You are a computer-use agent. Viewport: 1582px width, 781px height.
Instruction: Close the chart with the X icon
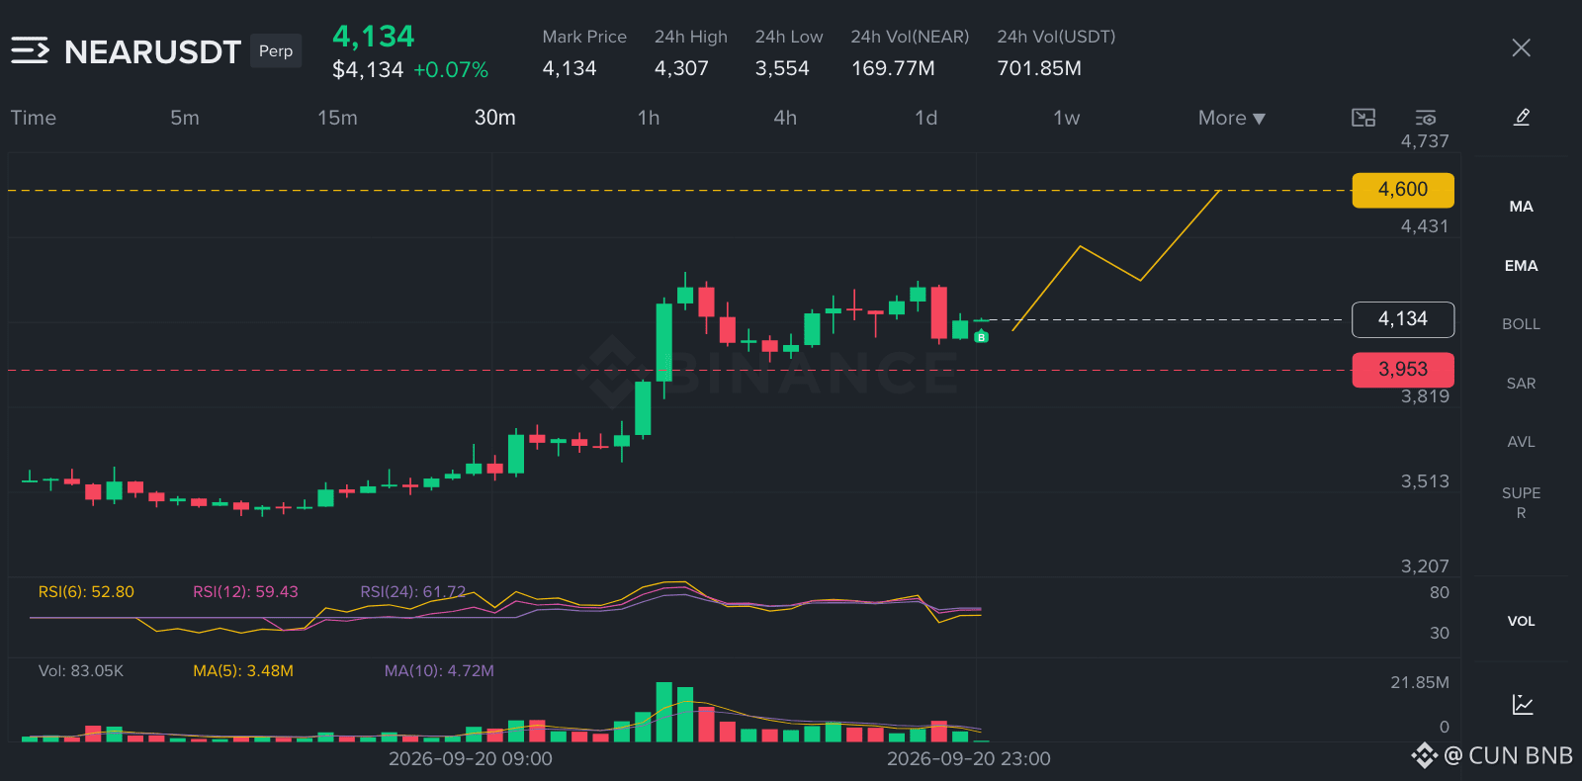[x=1521, y=47]
